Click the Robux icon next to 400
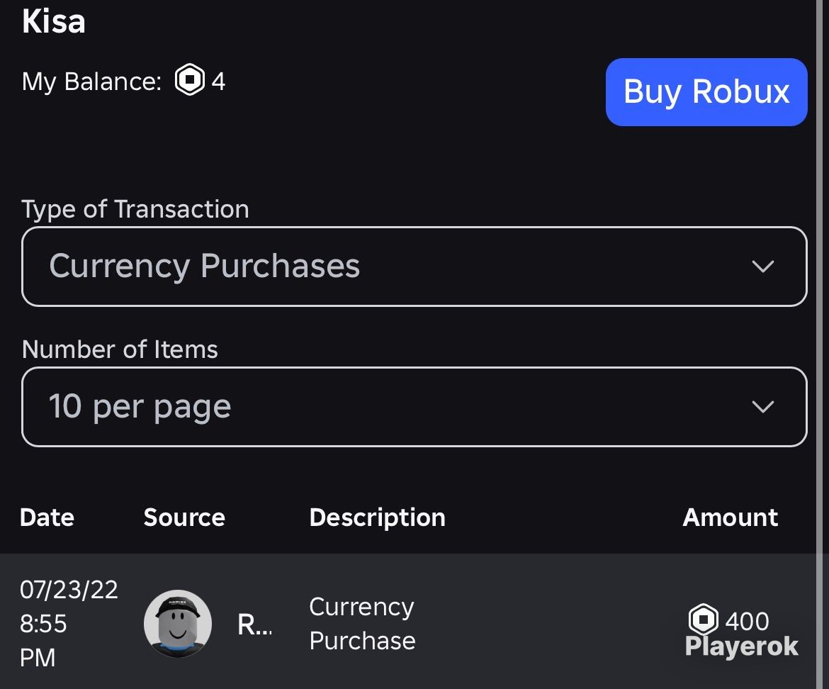The image size is (829, 689). click(703, 619)
